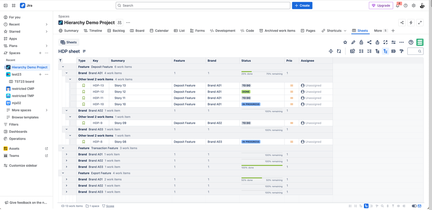Toggle the switch in the bottom status bar
The image size is (432, 210).
point(414,206)
